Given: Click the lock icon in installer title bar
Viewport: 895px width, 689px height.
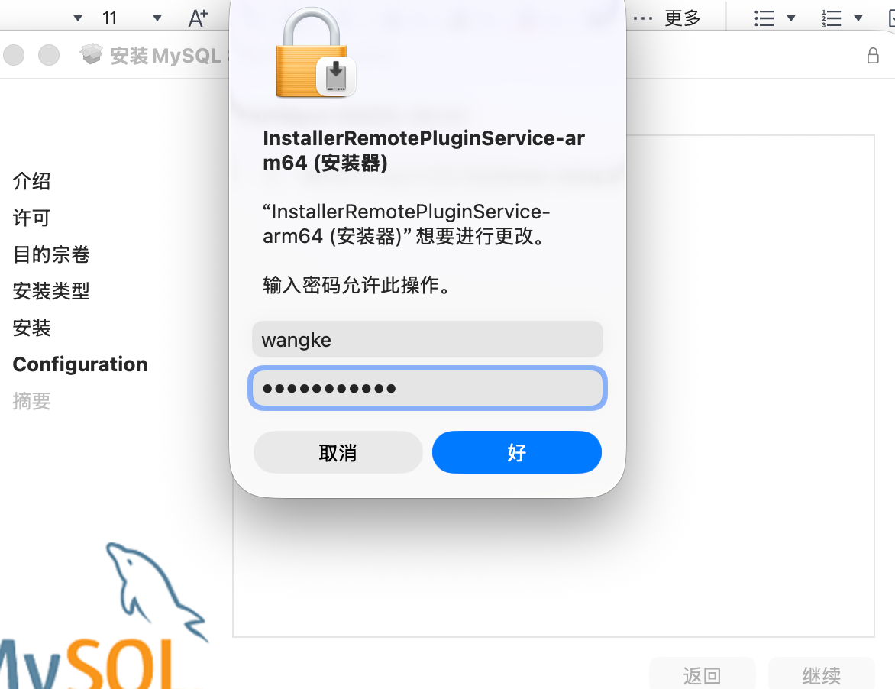Looking at the screenshot, I should click(x=873, y=55).
